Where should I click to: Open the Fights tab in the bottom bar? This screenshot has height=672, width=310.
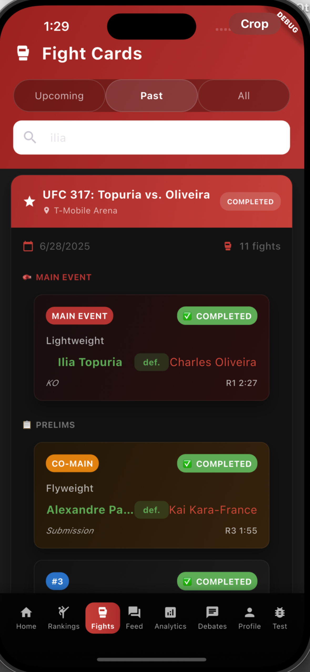[103, 618]
